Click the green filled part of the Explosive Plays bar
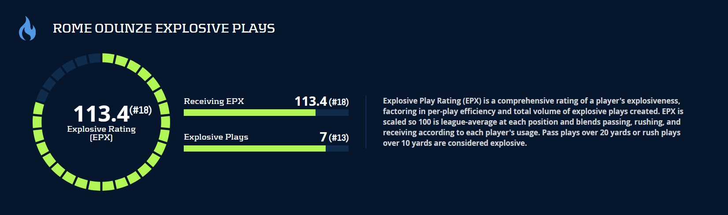 pyautogui.click(x=254, y=148)
